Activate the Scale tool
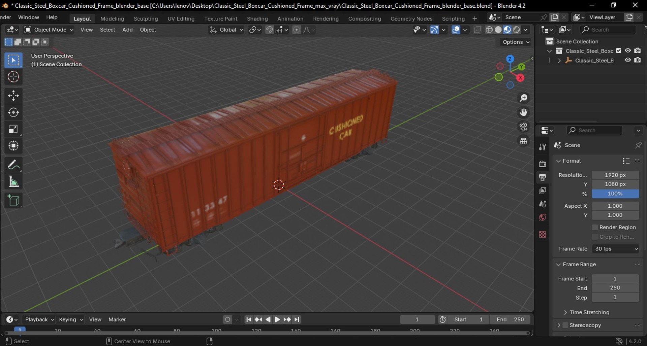 click(13, 129)
